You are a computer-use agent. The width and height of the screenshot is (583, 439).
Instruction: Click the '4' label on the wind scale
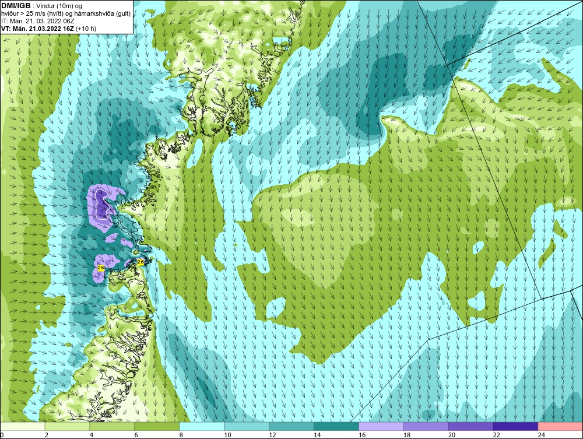(x=92, y=435)
